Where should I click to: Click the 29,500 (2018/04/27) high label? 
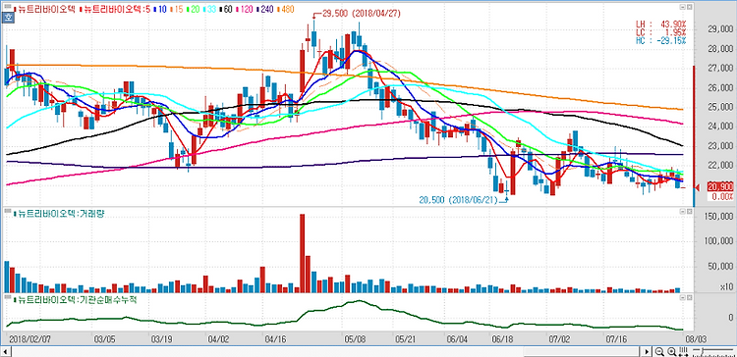361,14
